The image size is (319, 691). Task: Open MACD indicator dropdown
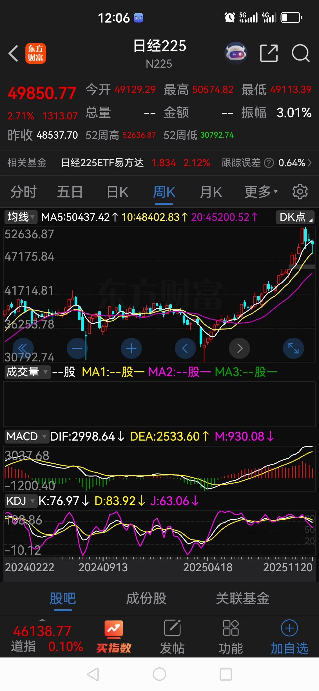click(x=26, y=437)
